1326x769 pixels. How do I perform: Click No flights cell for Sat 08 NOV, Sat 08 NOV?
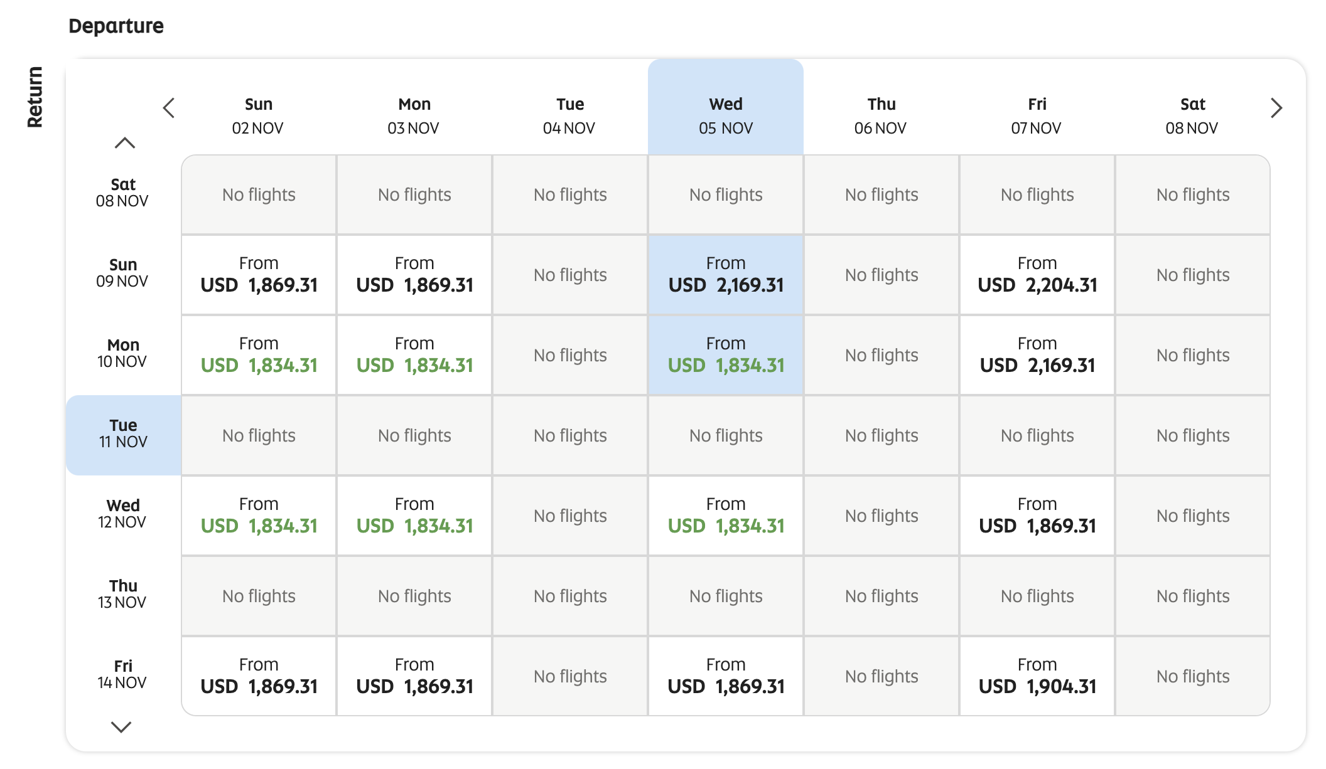(1193, 194)
